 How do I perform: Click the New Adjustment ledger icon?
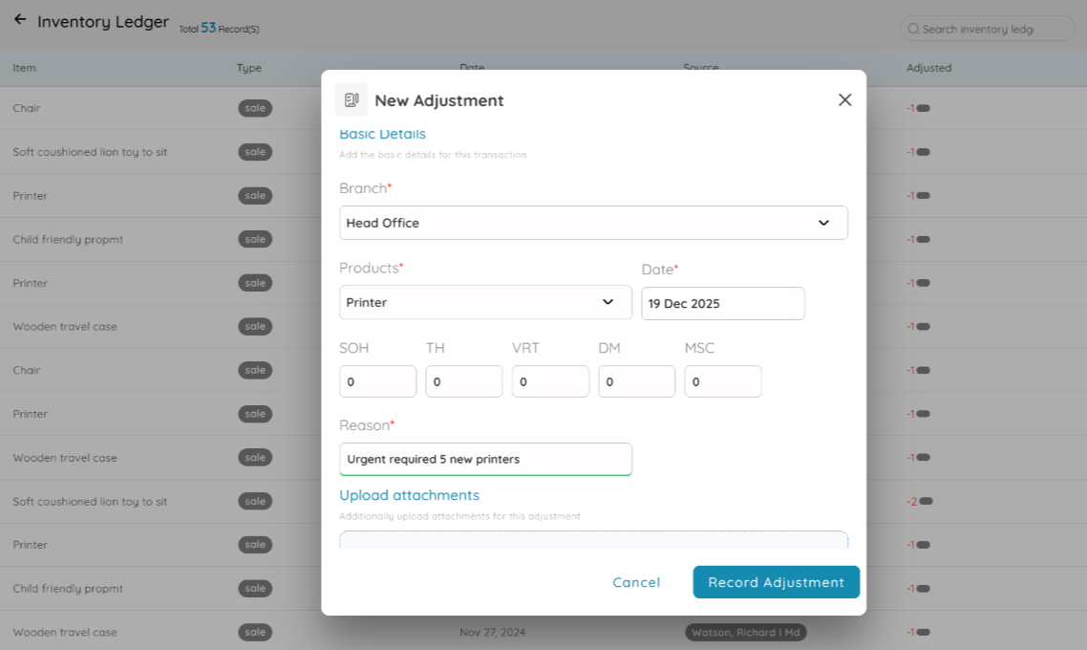point(352,100)
